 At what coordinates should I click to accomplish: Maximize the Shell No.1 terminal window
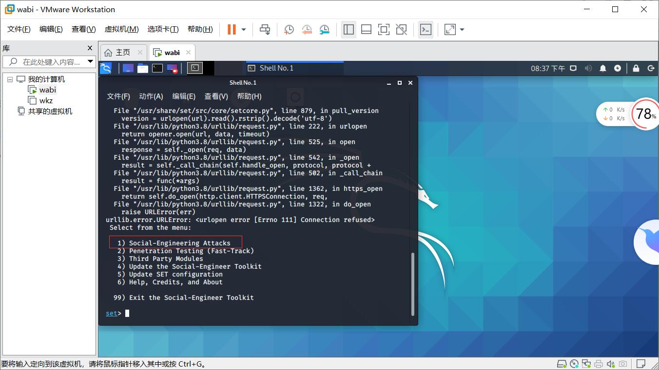tap(400, 83)
